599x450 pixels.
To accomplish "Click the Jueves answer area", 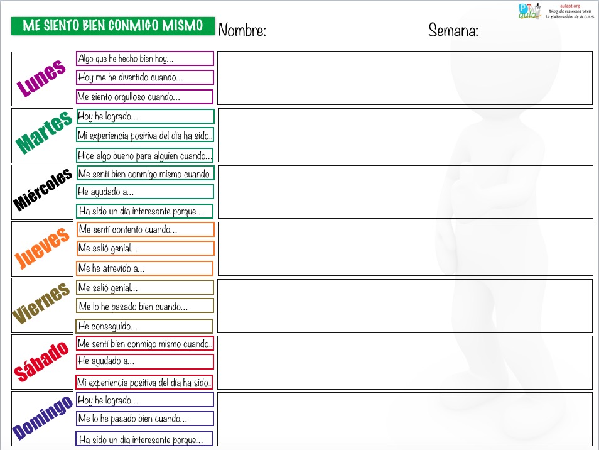I will [406, 248].
